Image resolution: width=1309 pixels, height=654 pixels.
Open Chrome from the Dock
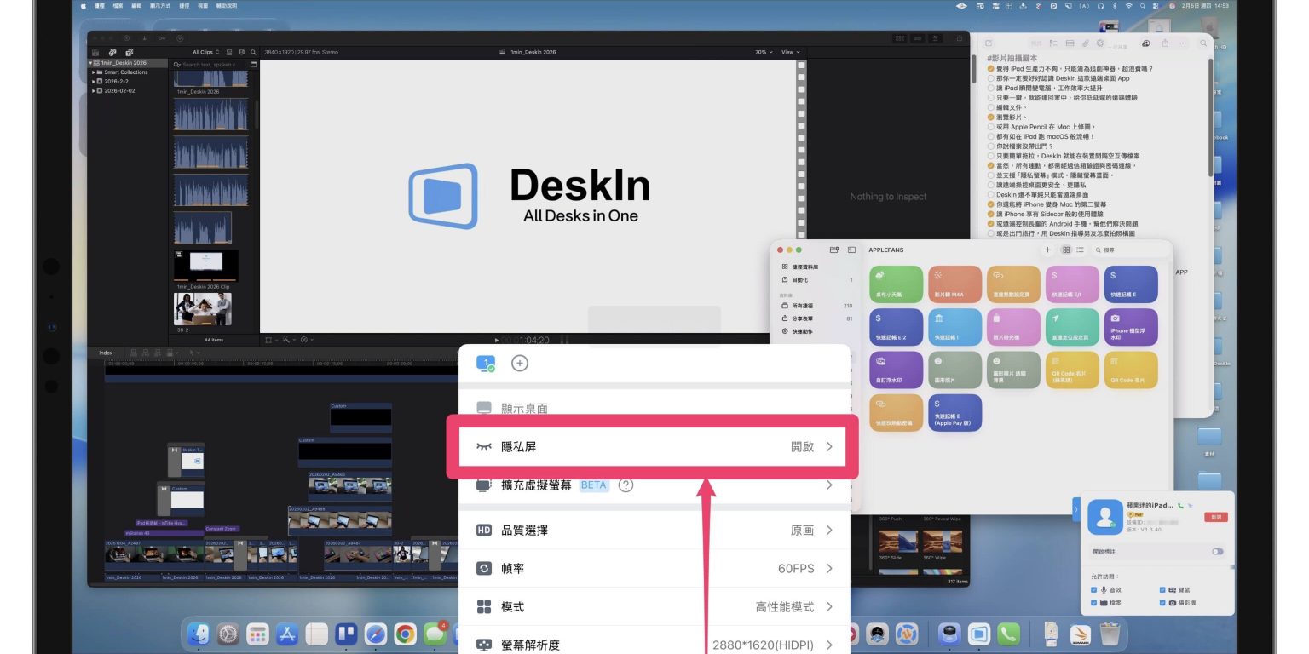pos(405,634)
